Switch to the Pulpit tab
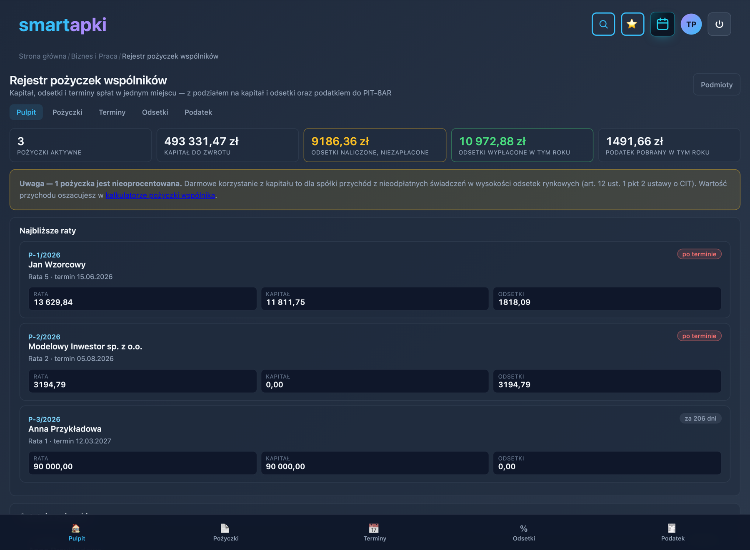Image resolution: width=750 pixels, height=550 pixels. pos(26,112)
